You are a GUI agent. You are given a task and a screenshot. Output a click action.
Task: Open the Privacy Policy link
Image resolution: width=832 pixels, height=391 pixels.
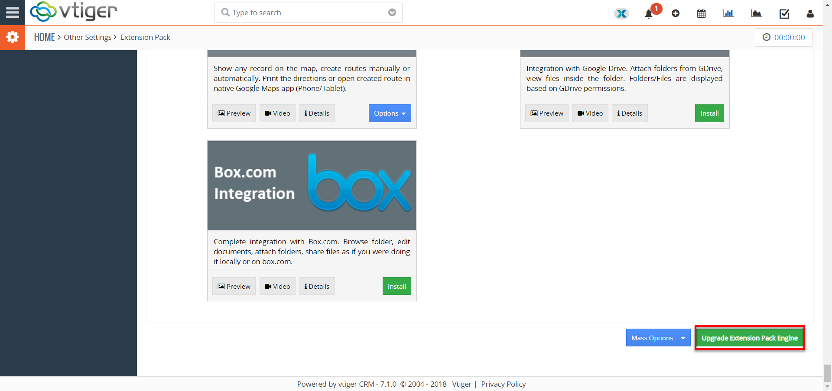click(504, 384)
